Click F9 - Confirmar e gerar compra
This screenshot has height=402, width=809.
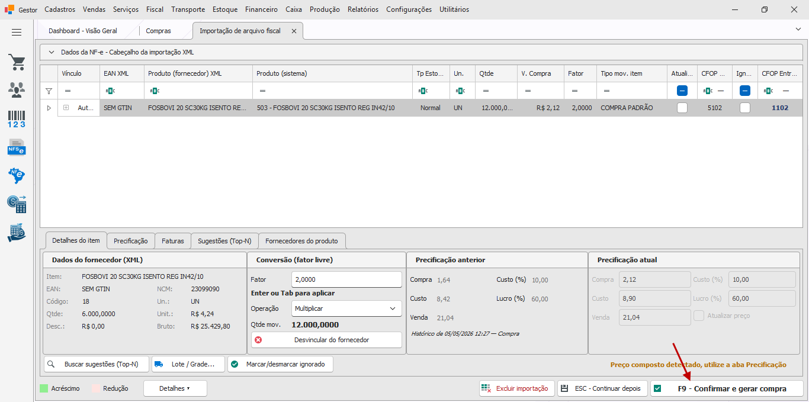pyautogui.click(x=727, y=388)
